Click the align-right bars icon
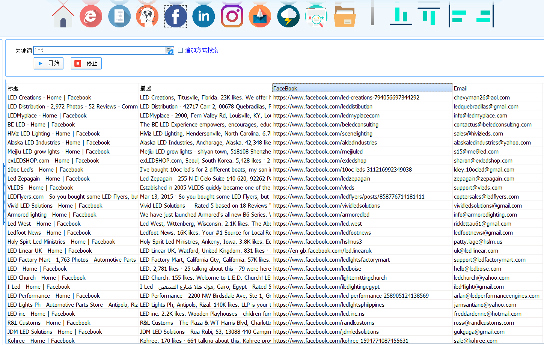 point(485,16)
